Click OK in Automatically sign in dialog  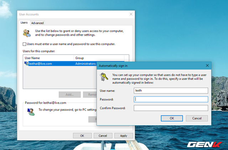(x=172, y=118)
